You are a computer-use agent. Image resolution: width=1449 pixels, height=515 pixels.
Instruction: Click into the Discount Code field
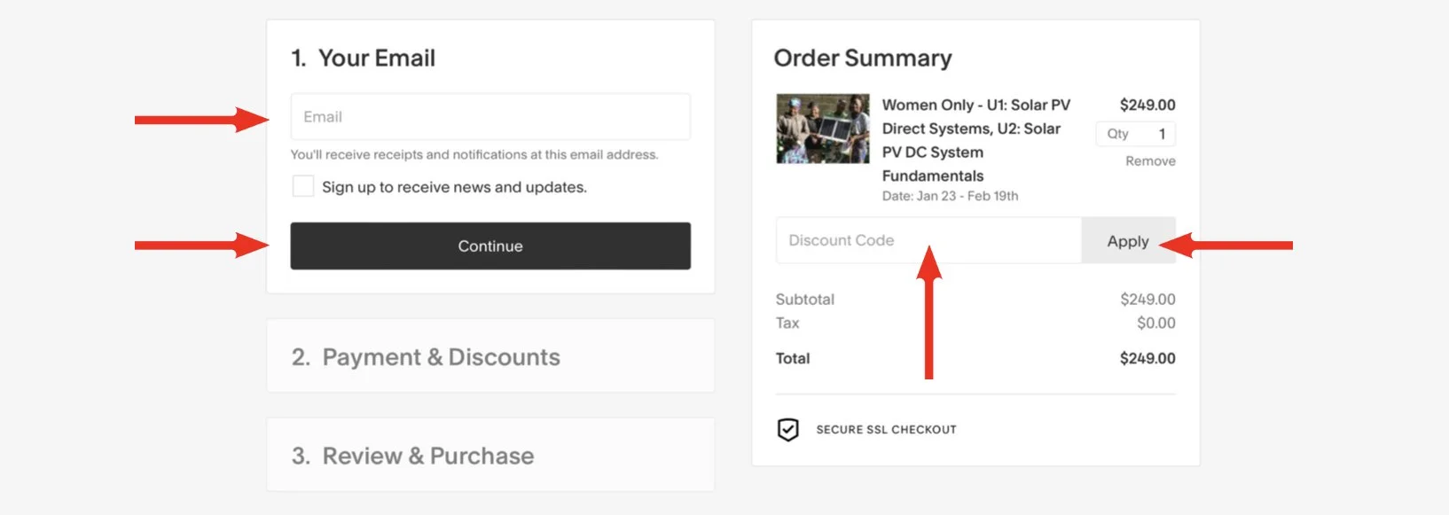[928, 240]
